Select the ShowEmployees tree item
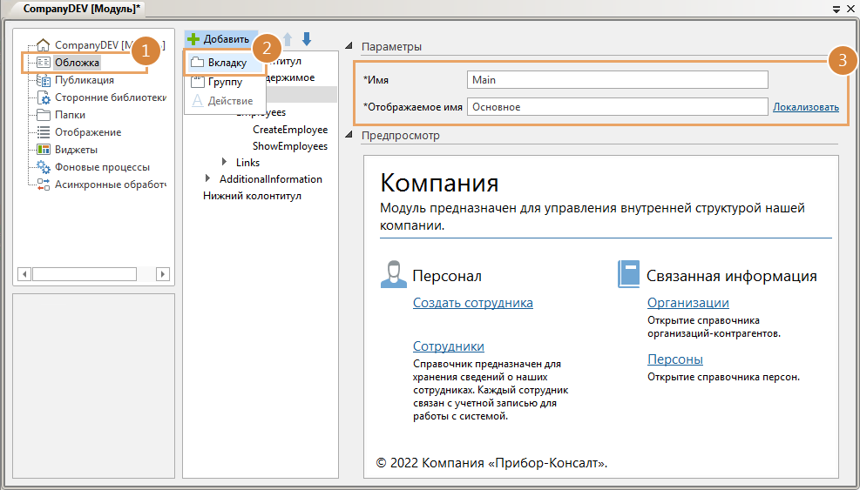The image size is (860, 490). coord(289,146)
